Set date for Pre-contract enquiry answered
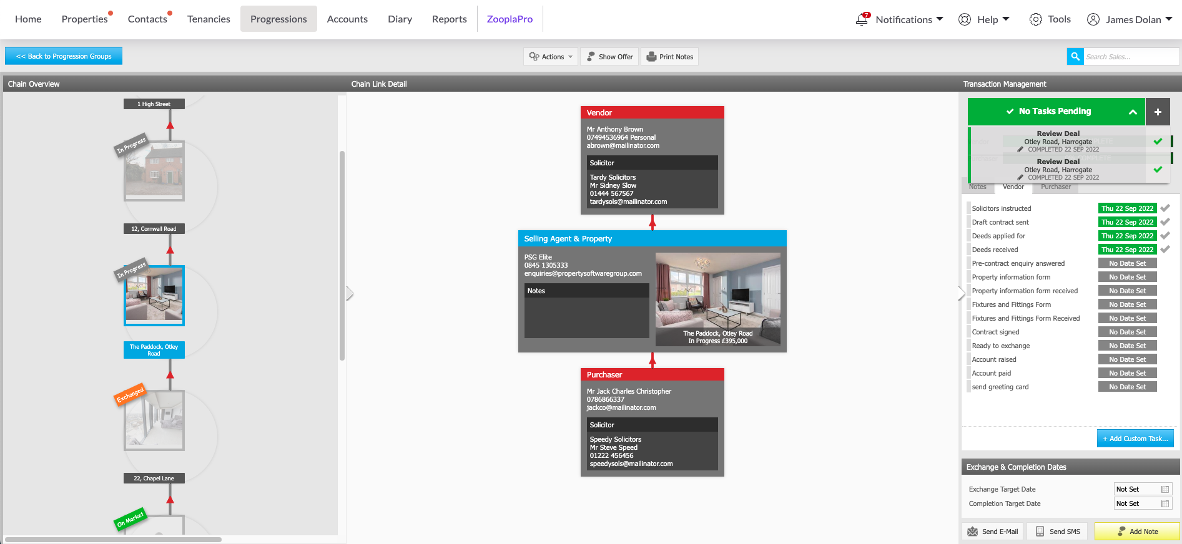 point(1127,263)
